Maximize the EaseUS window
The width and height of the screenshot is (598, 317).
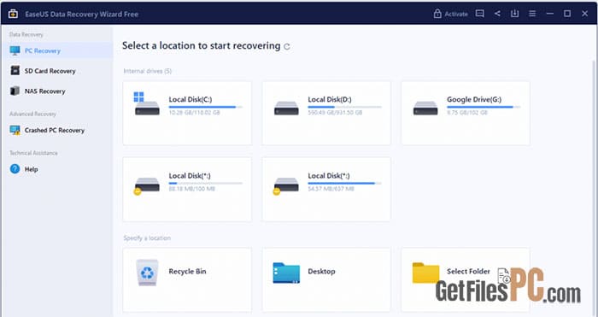coord(567,14)
